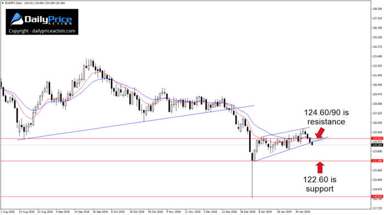The width and height of the screenshot is (384, 215).
Task: Select the red 122.588 price level label
Action: point(377,161)
